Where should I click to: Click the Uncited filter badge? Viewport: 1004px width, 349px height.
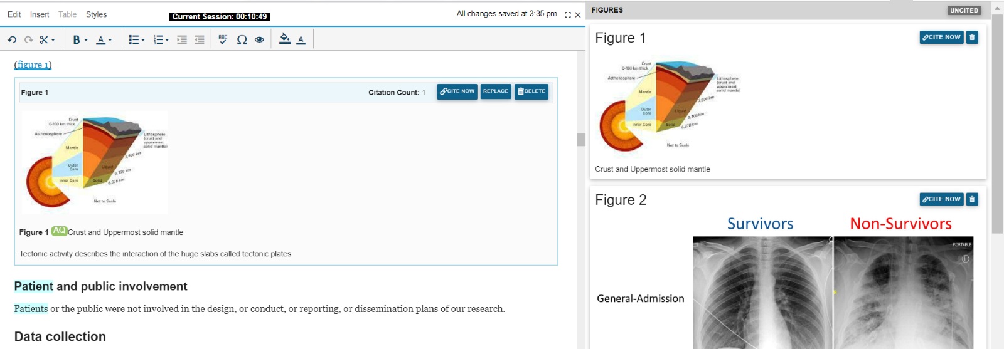coord(964,11)
